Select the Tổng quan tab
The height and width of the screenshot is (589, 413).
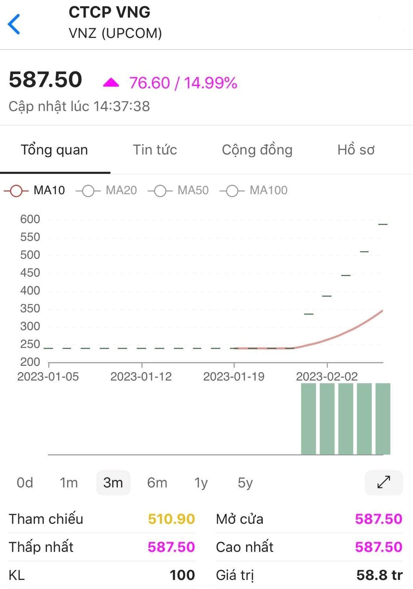point(54,150)
